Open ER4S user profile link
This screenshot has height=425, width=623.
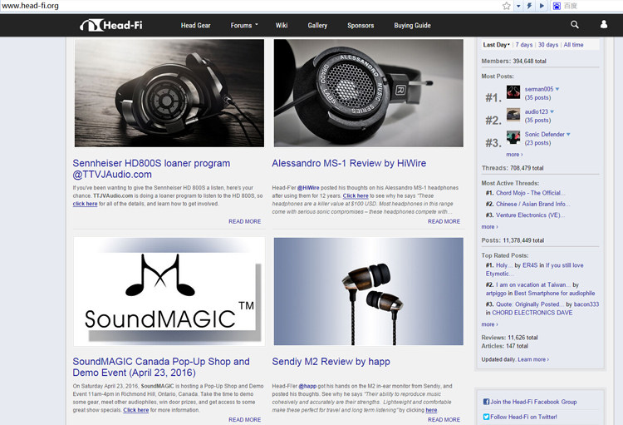point(530,265)
